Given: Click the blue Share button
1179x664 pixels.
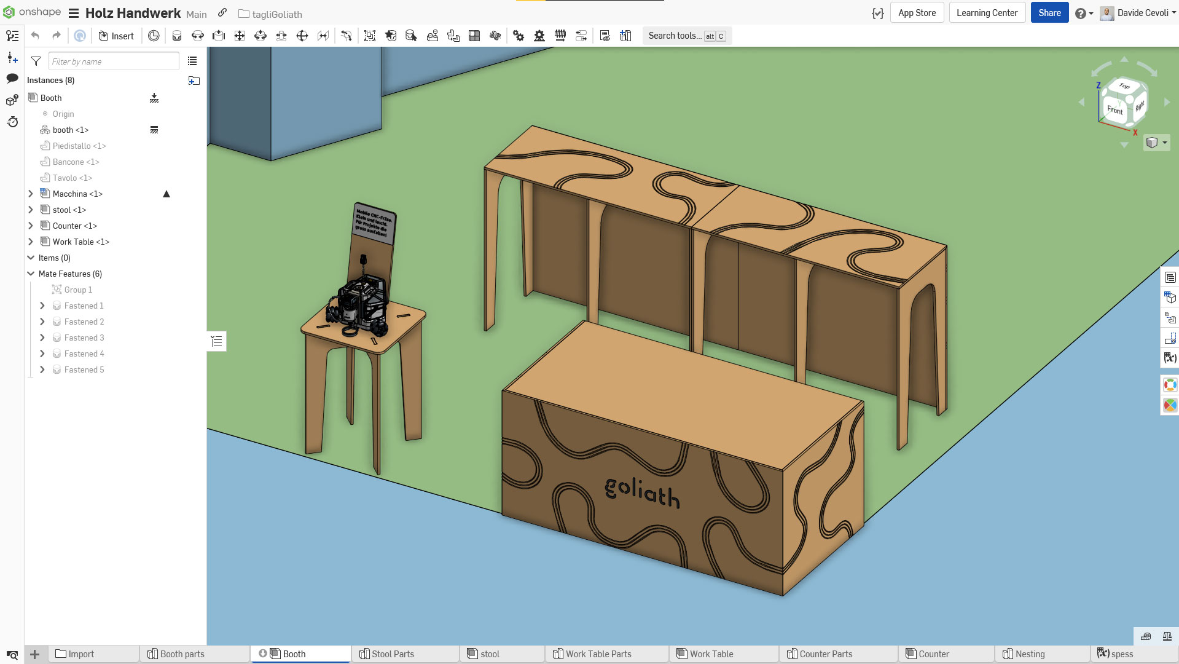Looking at the screenshot, I should point(1049,13).
